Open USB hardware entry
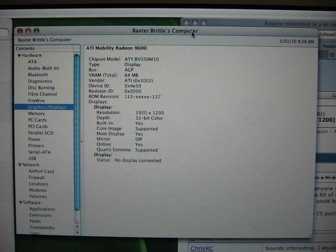The height and width of the screenshot is (252, 336). click(32, 158)
